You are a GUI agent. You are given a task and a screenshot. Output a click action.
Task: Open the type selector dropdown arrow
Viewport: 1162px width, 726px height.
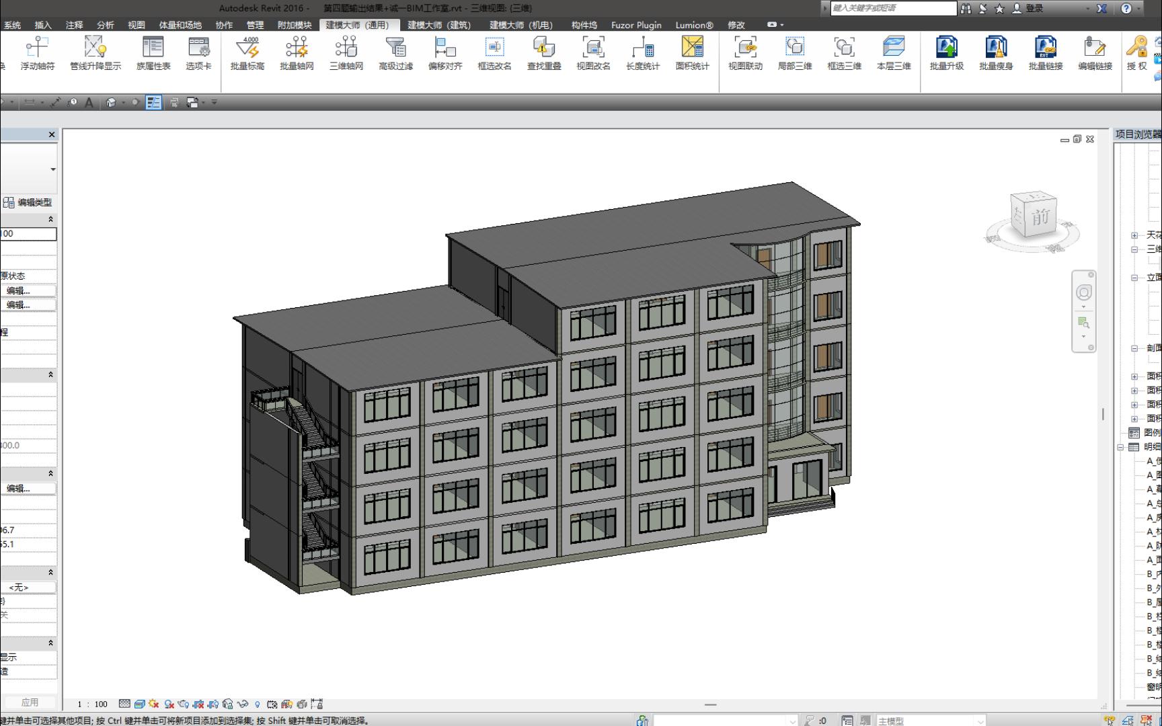click(x=53, y=169)
